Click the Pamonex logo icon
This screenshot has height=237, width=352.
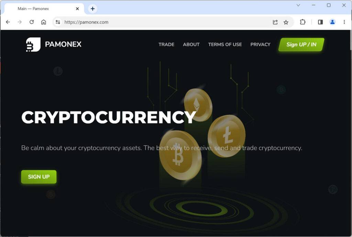point(33,44)
